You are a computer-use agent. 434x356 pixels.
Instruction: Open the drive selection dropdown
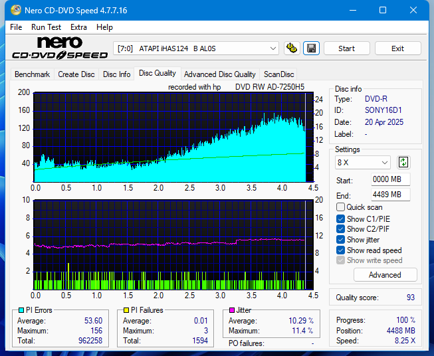[x=196, y=48]
